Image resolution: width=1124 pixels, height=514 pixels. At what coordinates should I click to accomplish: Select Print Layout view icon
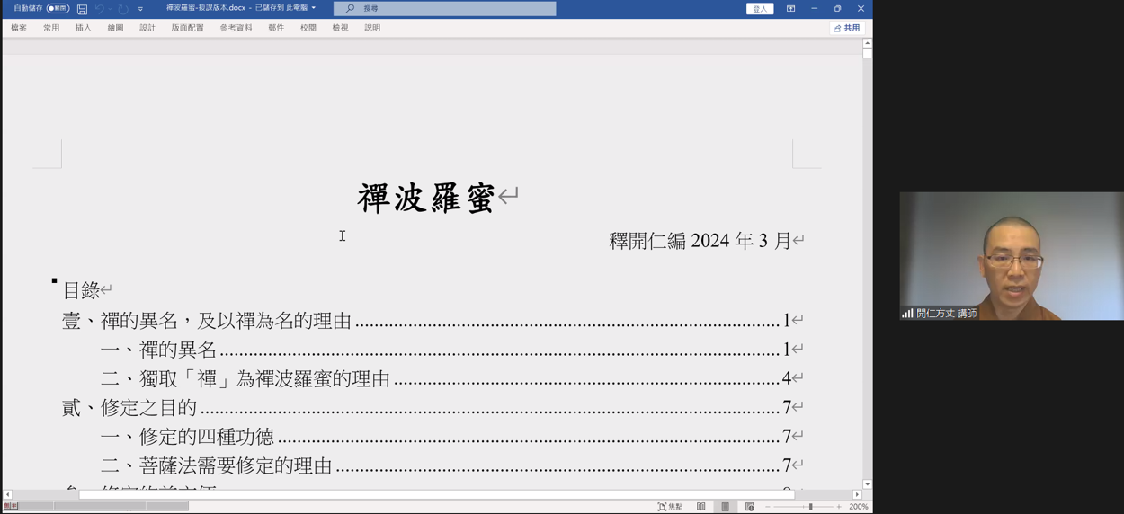[x=726, y=507]
